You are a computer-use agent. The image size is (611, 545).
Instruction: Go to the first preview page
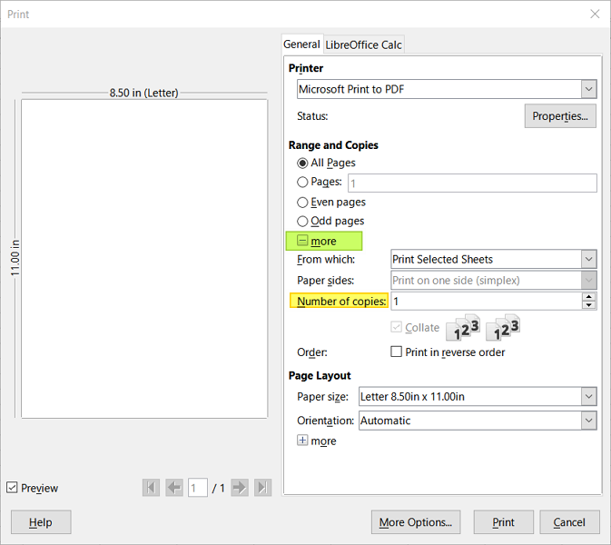(151, 488)
